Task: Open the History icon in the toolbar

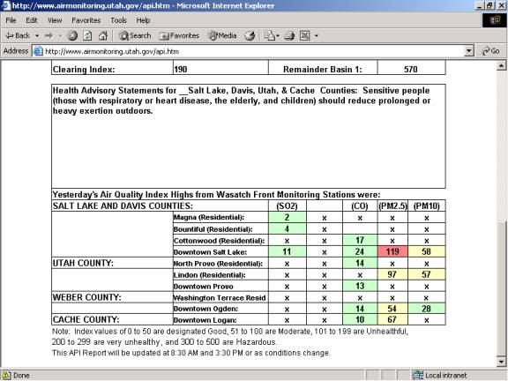Action: click(x=250, y=35)
